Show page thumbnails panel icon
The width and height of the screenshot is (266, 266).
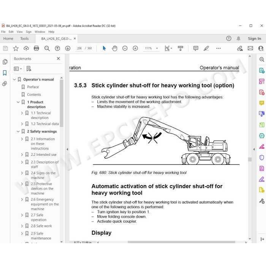click(5, 62)
